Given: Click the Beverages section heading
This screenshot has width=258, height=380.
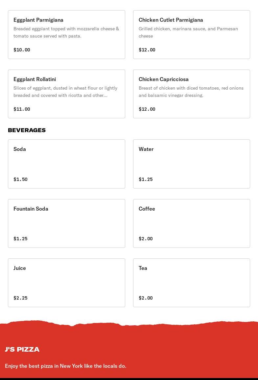Looking at the screenshot, I should point(27,130).
